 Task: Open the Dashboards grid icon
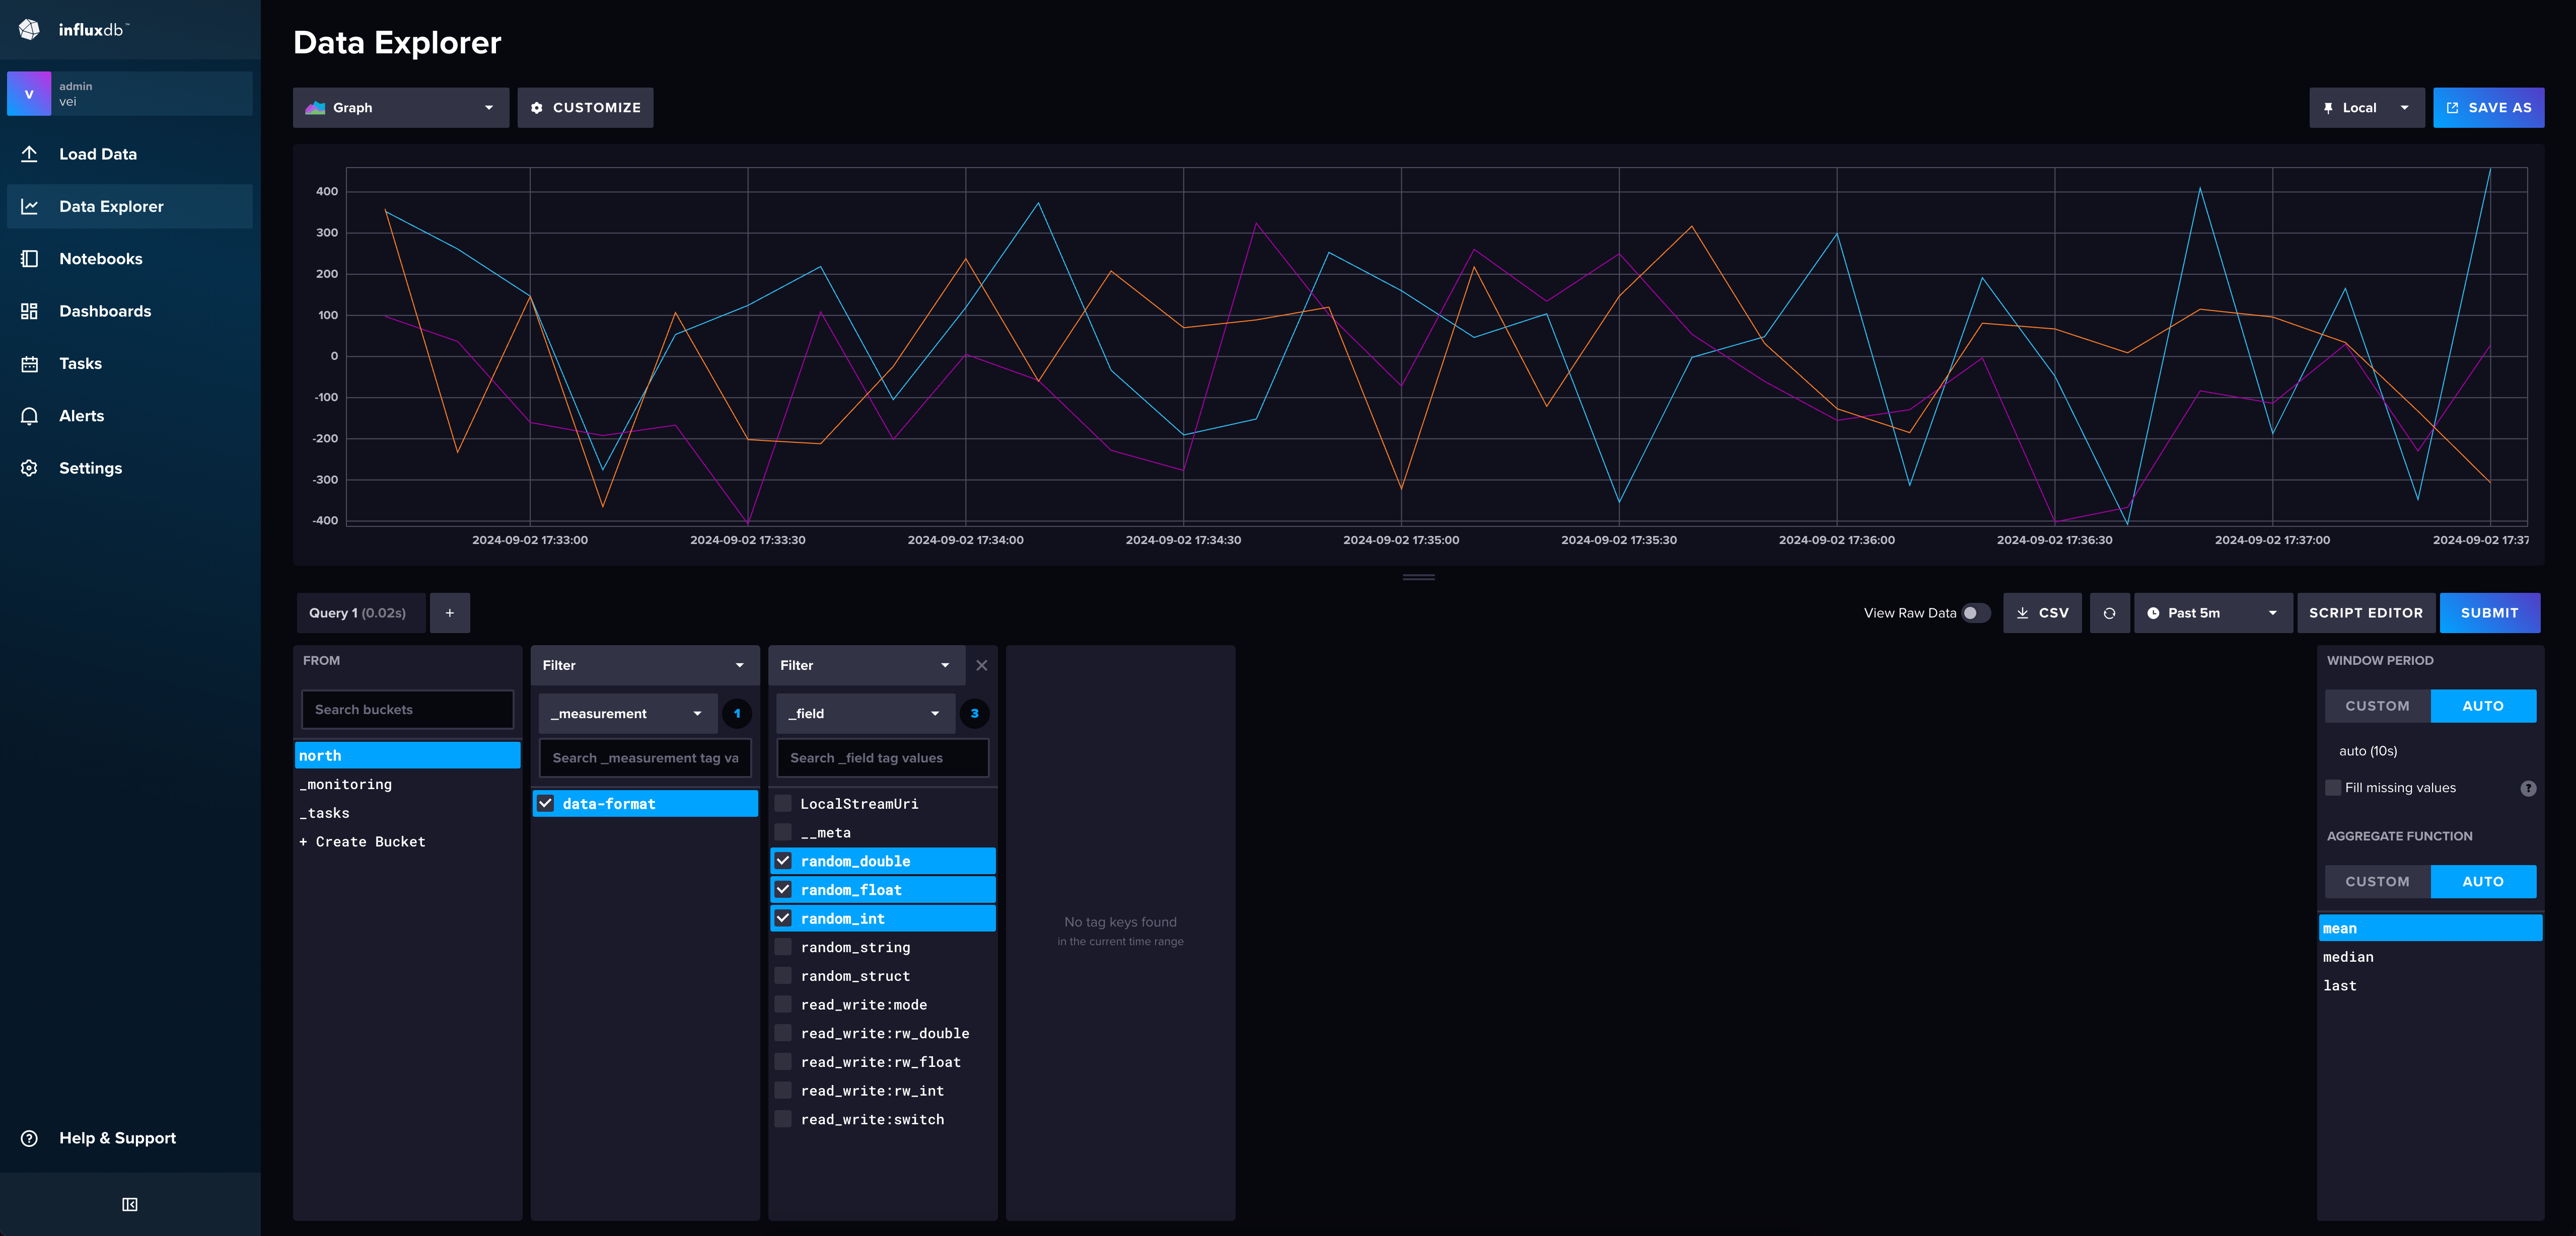(x=29, y=311)
